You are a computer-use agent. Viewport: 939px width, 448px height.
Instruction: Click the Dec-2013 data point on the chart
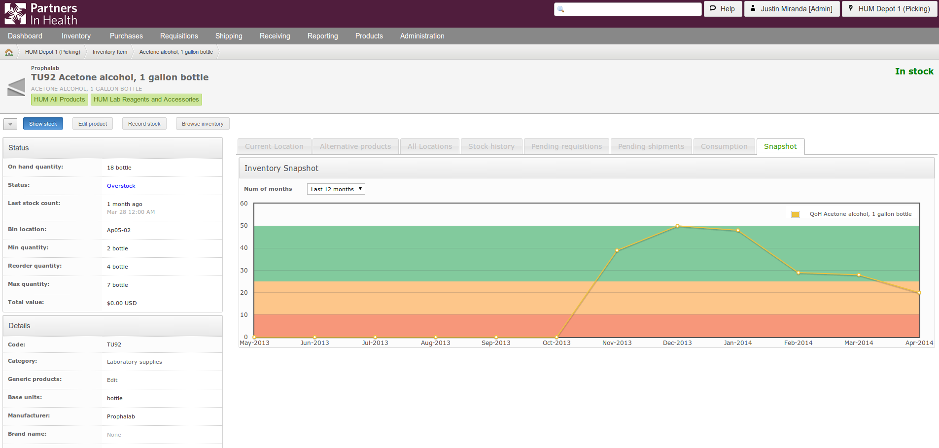tap(678, 226)
